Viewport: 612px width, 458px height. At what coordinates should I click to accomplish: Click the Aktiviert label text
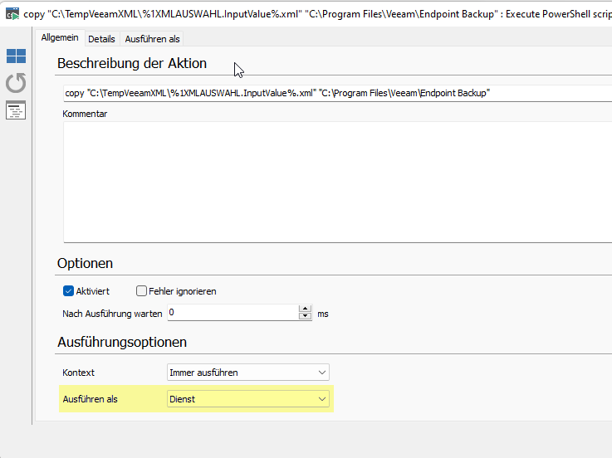tap(93, 291)
